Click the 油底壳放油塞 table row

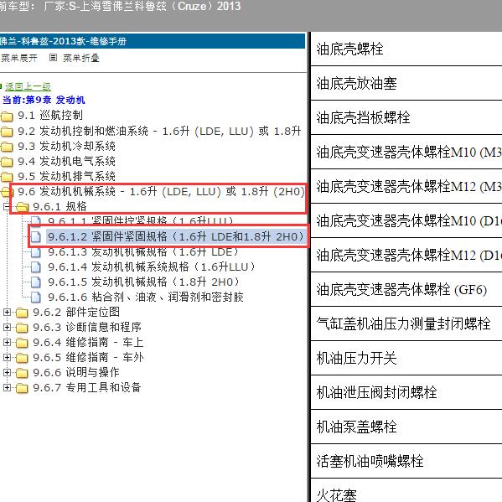(x=406, y=83)
